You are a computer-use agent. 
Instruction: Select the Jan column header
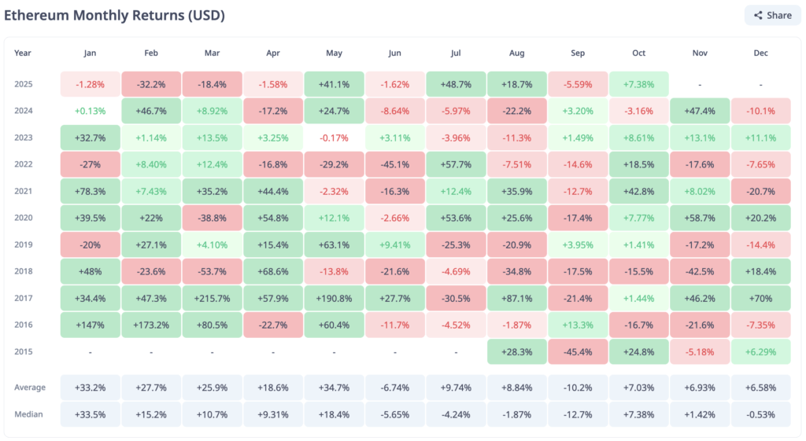click(x=91, y=53)
